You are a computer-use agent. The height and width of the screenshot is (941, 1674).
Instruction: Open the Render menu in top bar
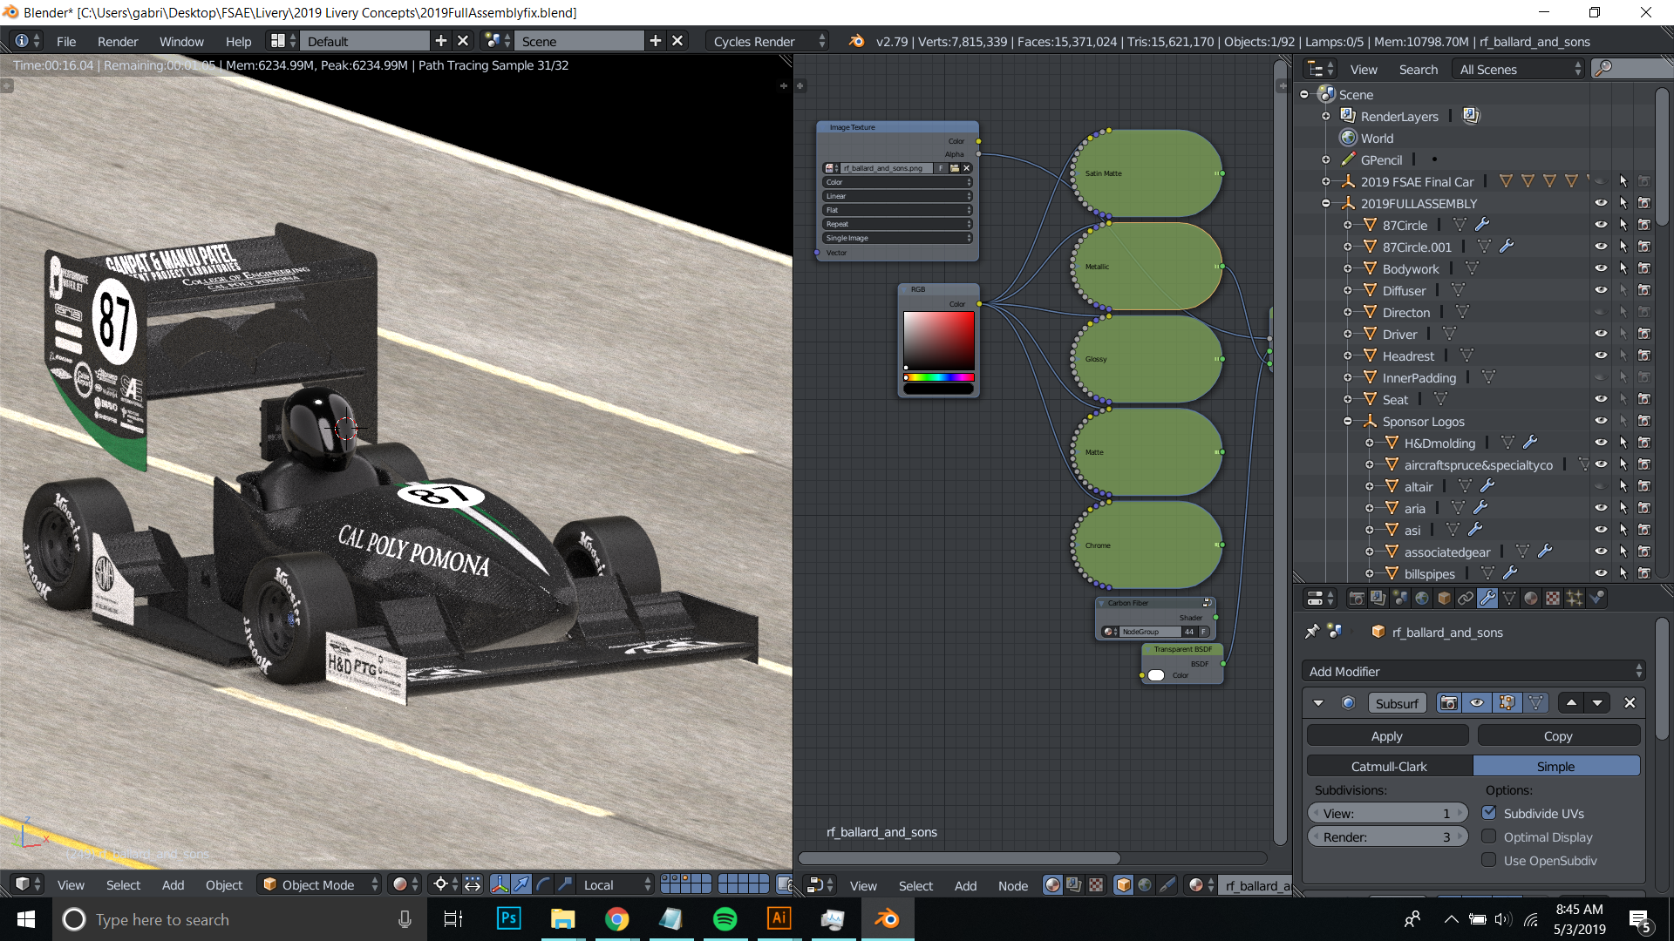click(118, 41)
